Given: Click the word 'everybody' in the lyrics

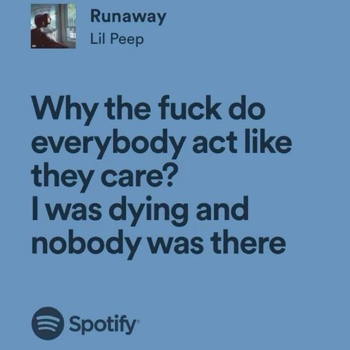Looking at the screenshot, I should pyautogui.click(x=108, y=144).
